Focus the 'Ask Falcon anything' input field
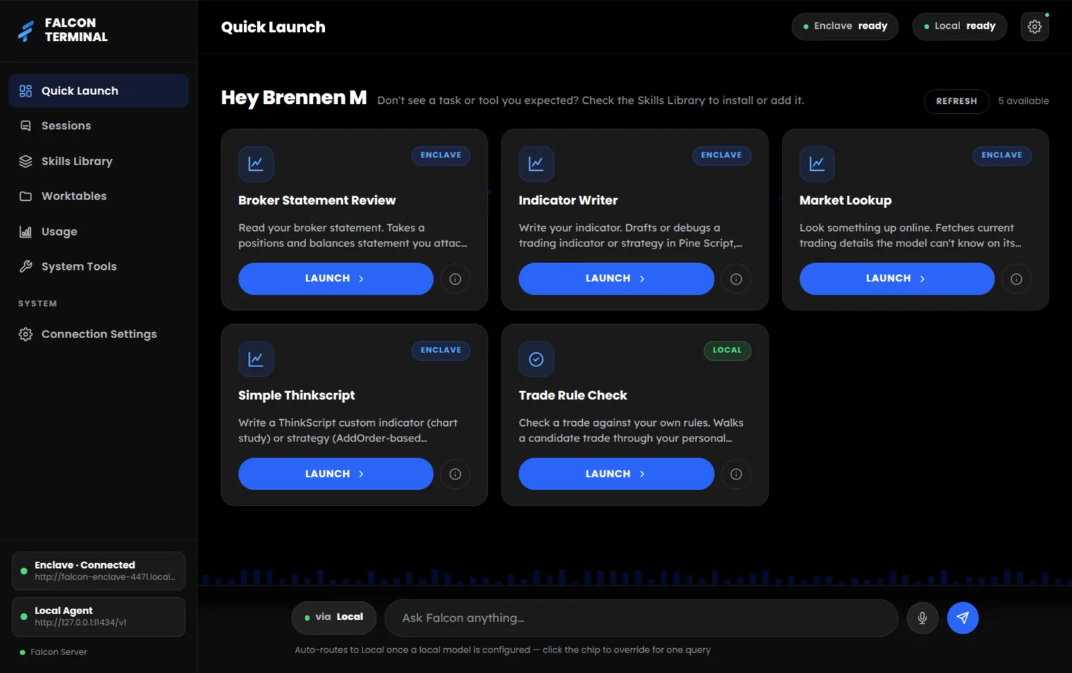Screen dimensions: 1072x673 coord(641,618)
